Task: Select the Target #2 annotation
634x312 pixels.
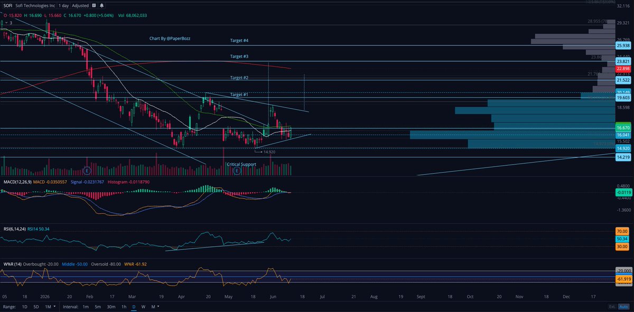Action: click(x=239, y=78)
